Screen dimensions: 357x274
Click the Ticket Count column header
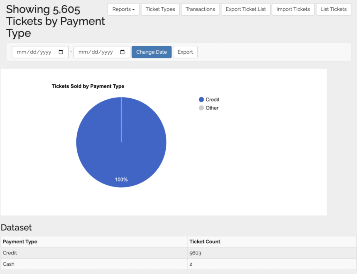(x=205, y=242)
